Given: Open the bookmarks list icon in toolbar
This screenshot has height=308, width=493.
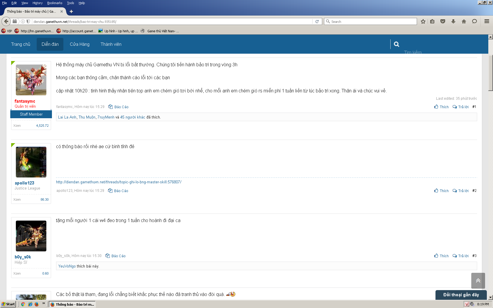Looking at the screenshot, I should click(x=432, y=21).
